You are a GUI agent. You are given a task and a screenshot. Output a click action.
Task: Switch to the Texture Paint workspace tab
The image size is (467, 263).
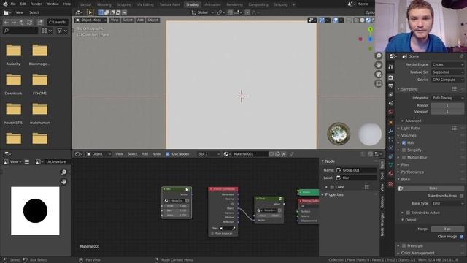coord(170,5)
